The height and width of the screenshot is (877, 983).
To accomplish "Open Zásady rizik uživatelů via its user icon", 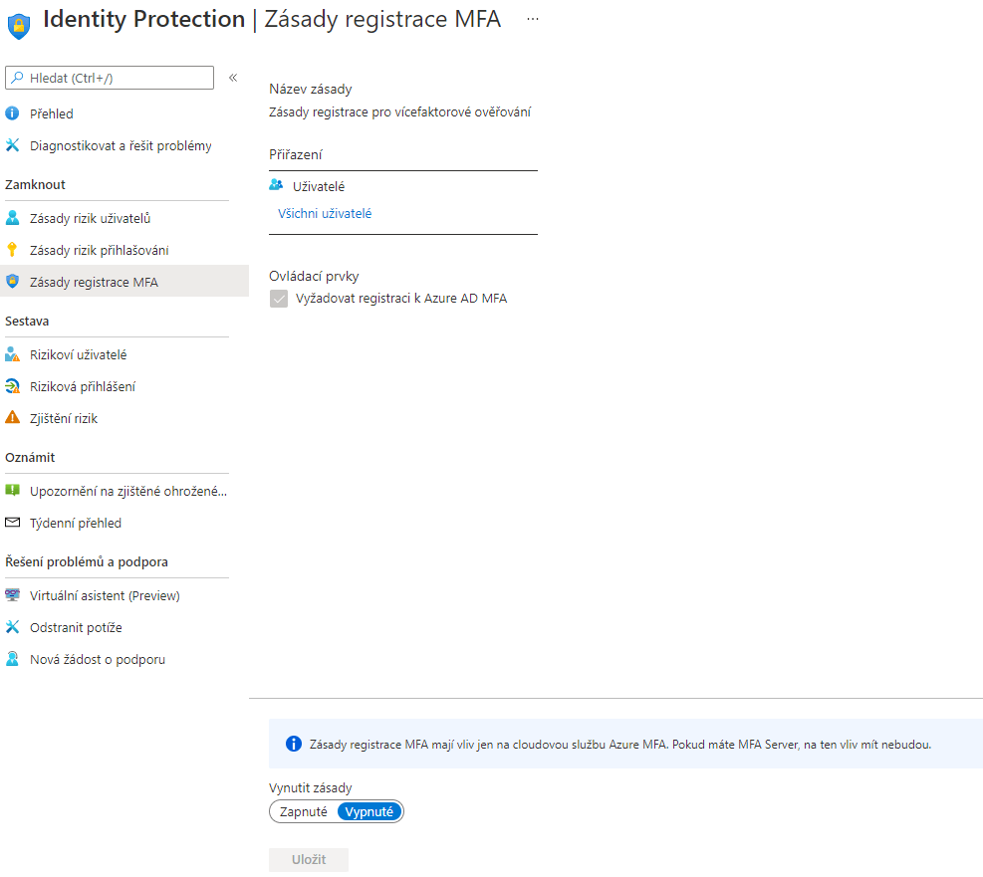I will click(x=13, y=218).
